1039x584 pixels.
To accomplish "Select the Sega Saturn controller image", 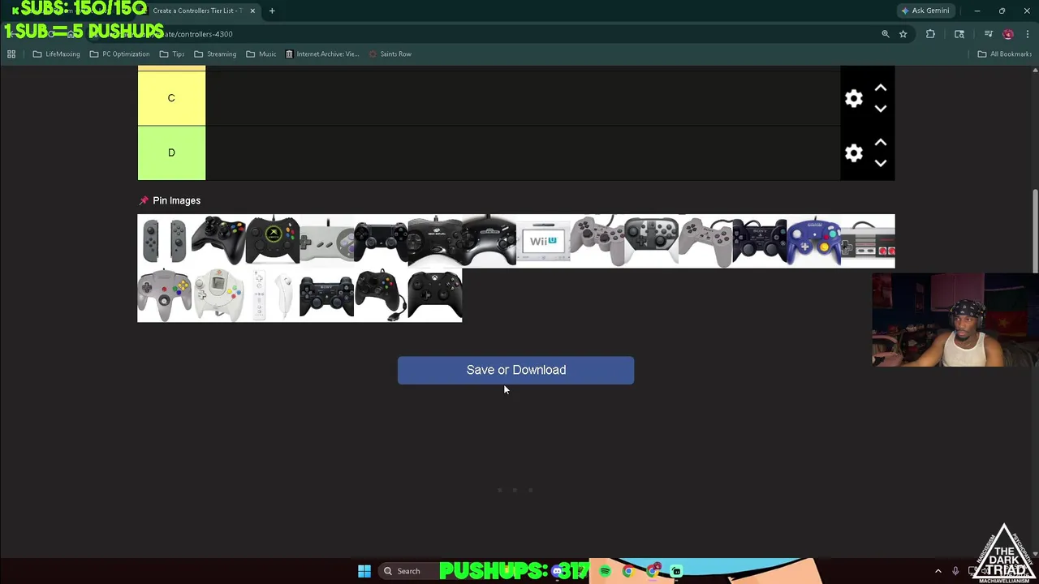I will (x=435, y=241).
